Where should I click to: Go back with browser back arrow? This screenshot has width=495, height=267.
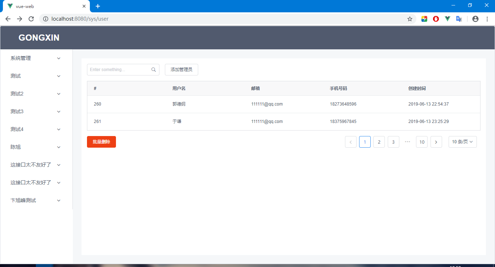pyautogui.click(x=8, y=19)
